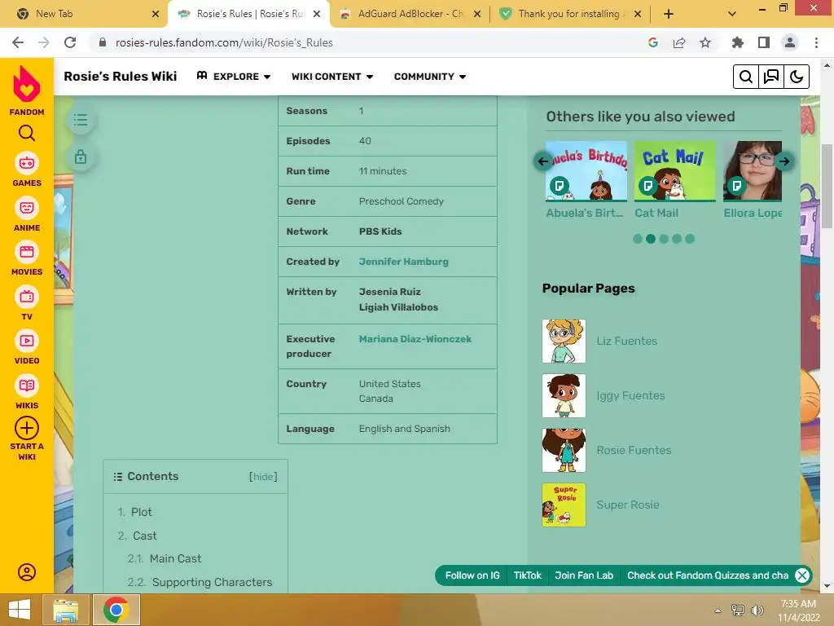Expand the Community dropdown menu
The image size is (834, 626).
tap(430, 77)
